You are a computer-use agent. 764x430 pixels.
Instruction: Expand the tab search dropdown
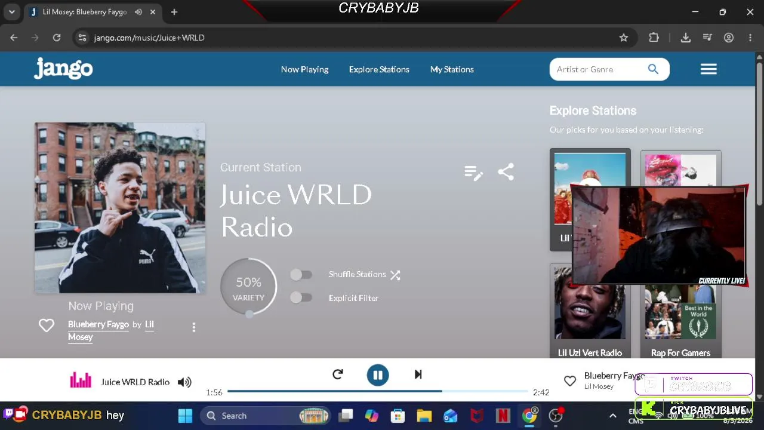(x=12, y=12)
